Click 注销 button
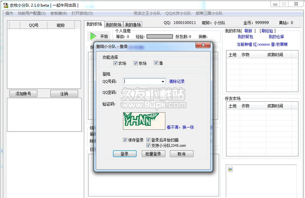The height and width of the screenshot is (198, 305). 64,94
